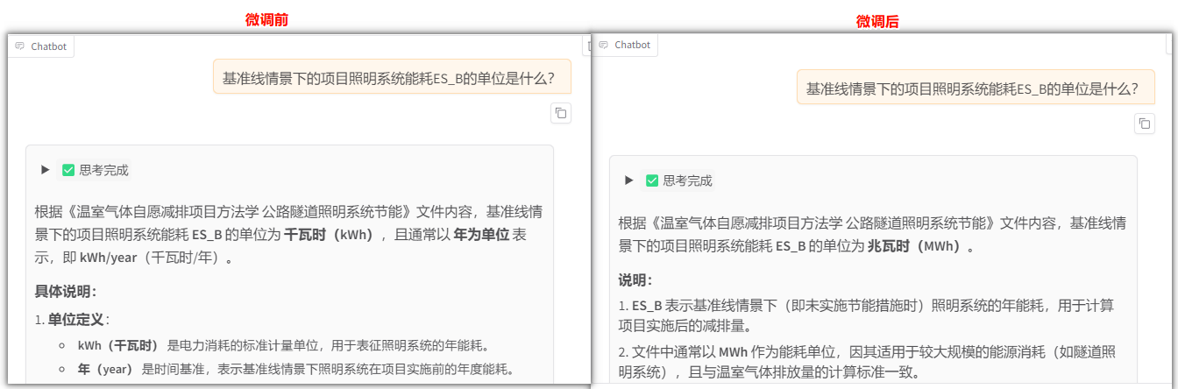Click the 具体说明 heading in the left answer
The width and height of the screenshot is (1178, 389).
coord(65,292)
